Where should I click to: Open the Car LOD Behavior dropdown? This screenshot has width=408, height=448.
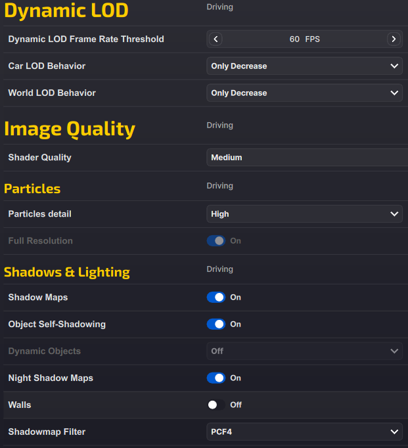304,66
